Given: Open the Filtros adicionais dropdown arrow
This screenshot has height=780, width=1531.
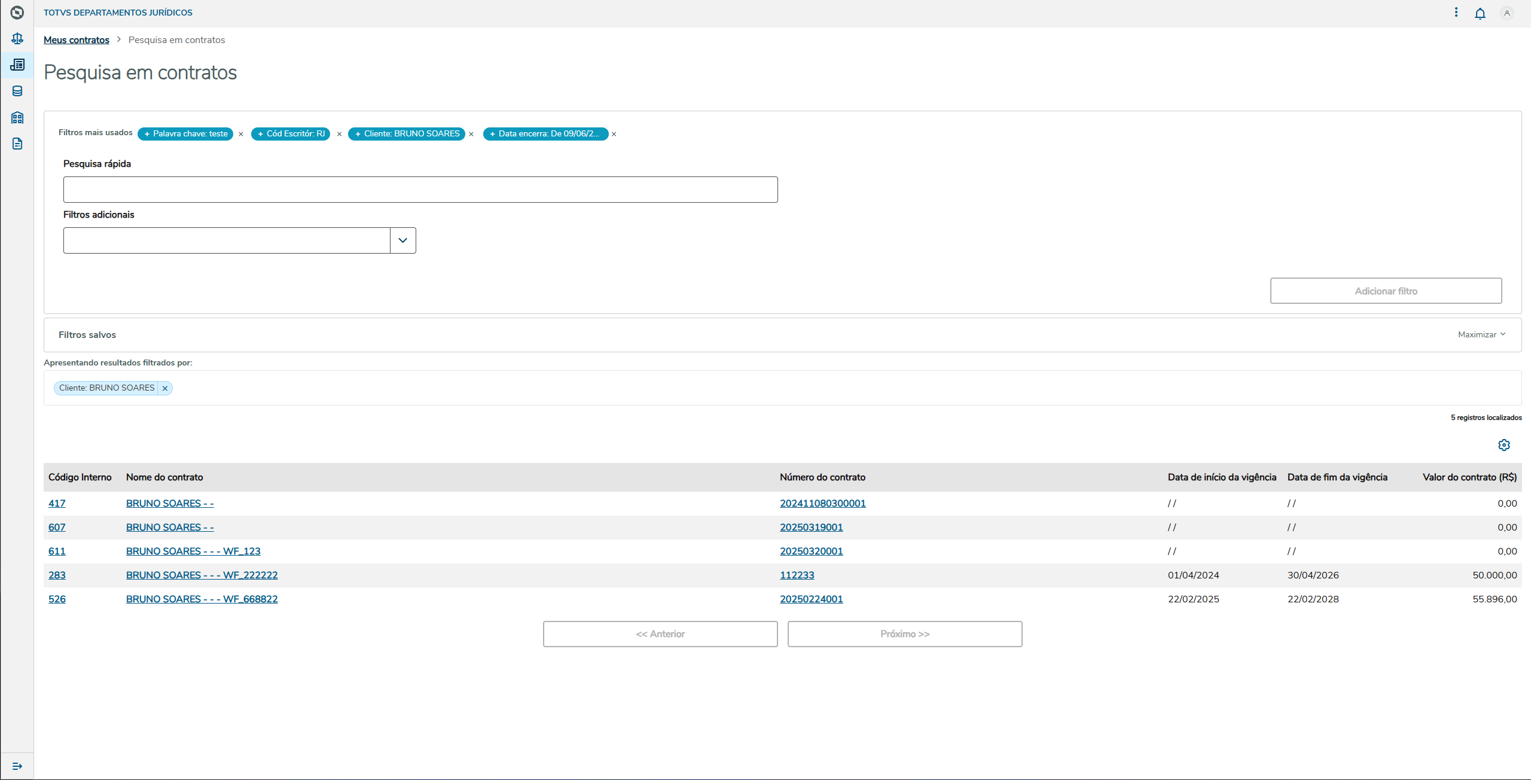Looking at the screenshot, I should pos(402,240).
